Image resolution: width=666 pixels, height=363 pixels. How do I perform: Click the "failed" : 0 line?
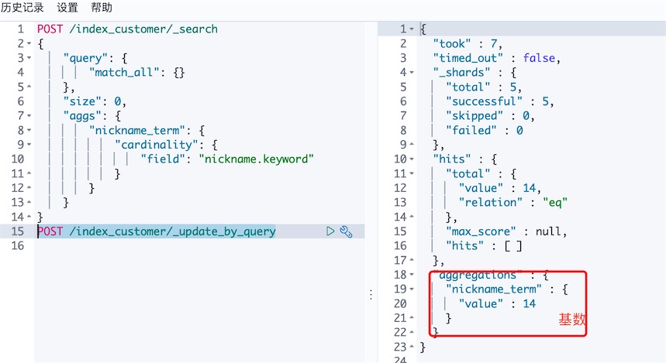(485, 130)
